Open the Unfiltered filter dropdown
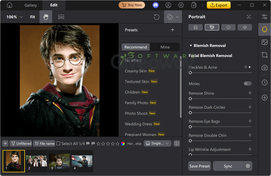 pos(21,144)
